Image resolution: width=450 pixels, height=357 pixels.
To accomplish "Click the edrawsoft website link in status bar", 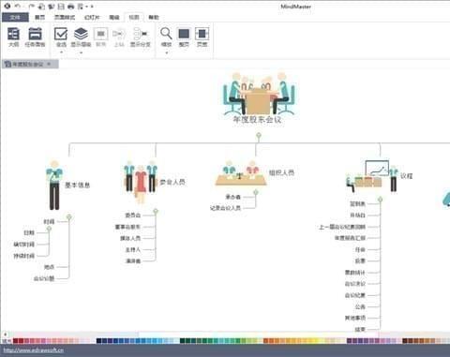I will tap(34, 350).
